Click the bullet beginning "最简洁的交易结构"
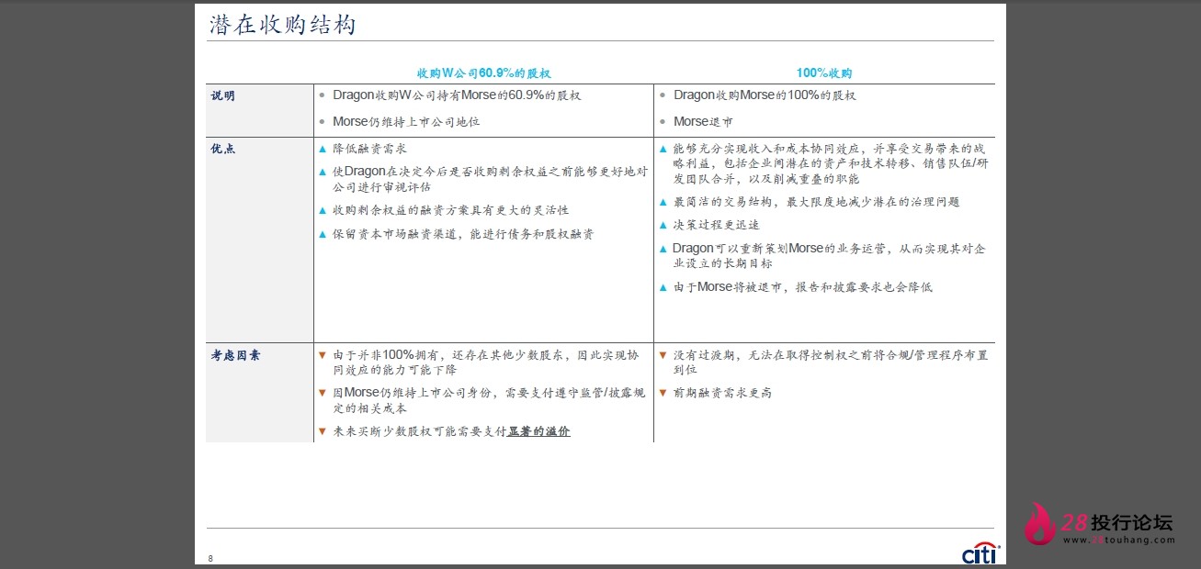Image resolution: width=1201 pixels, height=569 pixels. coord(816,202)
